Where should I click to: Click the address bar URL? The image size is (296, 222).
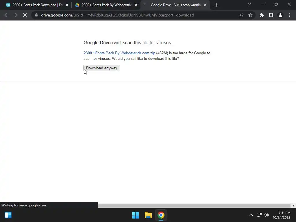click(x=117, y=15)
